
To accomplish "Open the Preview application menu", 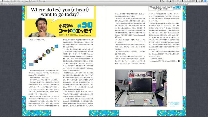I will 6,1.
